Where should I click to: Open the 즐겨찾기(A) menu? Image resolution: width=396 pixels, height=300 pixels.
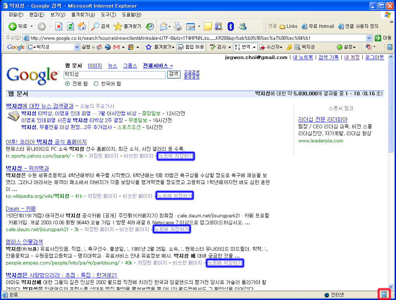point(83,14)
